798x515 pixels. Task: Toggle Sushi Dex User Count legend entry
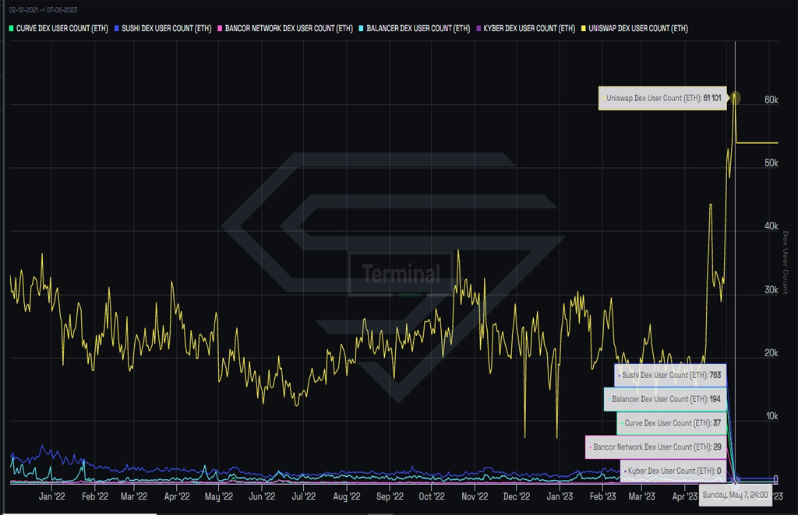(x=163, y=29)
